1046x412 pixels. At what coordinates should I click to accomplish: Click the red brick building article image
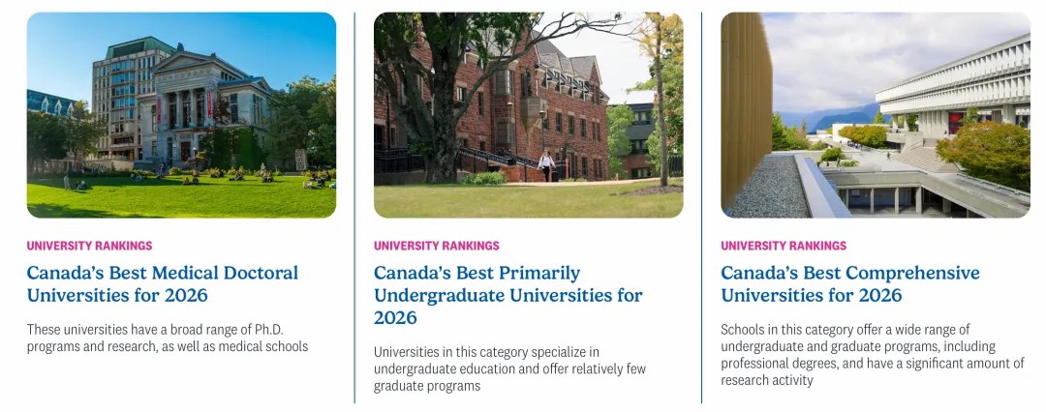[528, 115]
